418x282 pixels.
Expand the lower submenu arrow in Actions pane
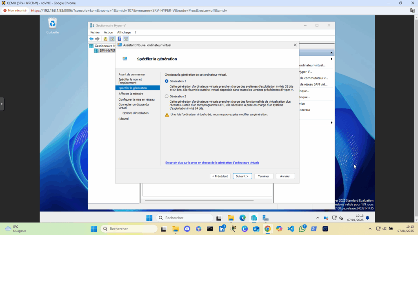(x=331, y=123)
